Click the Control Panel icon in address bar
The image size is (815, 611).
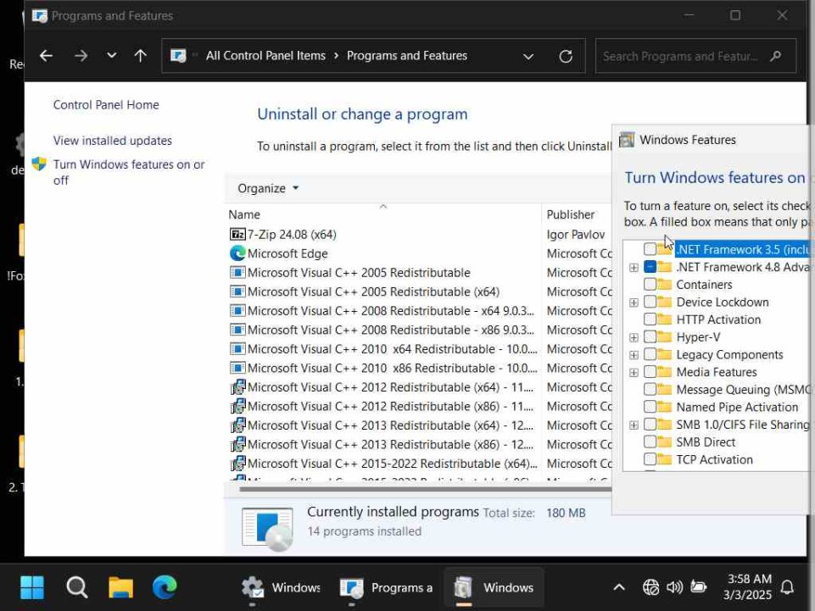pos(178,56)
